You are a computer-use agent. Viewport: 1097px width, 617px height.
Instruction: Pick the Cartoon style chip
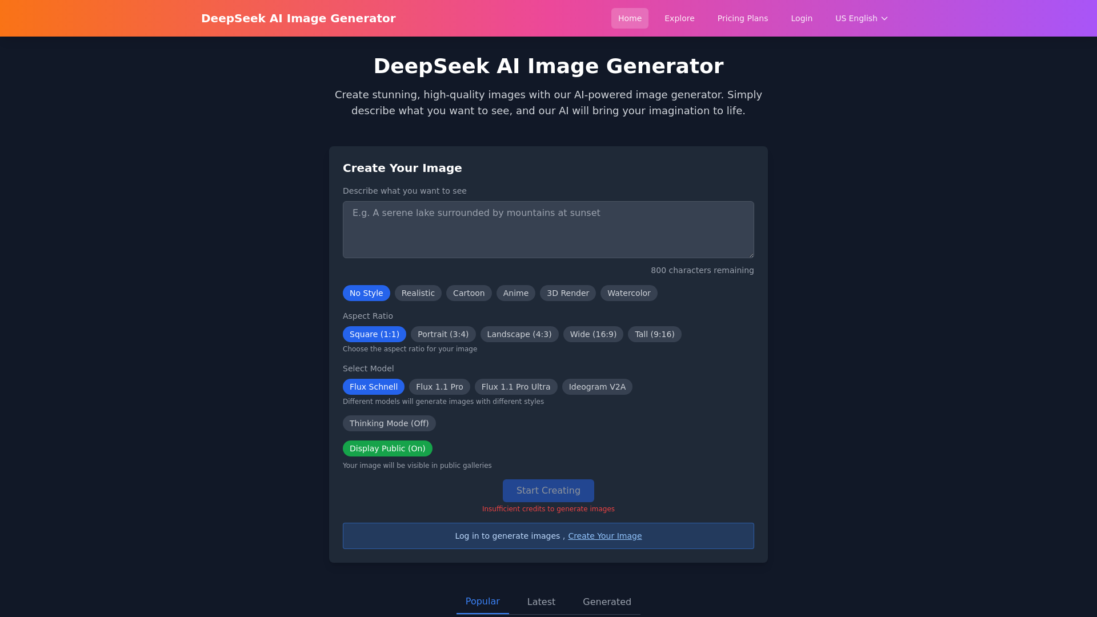tap(469, 293)
